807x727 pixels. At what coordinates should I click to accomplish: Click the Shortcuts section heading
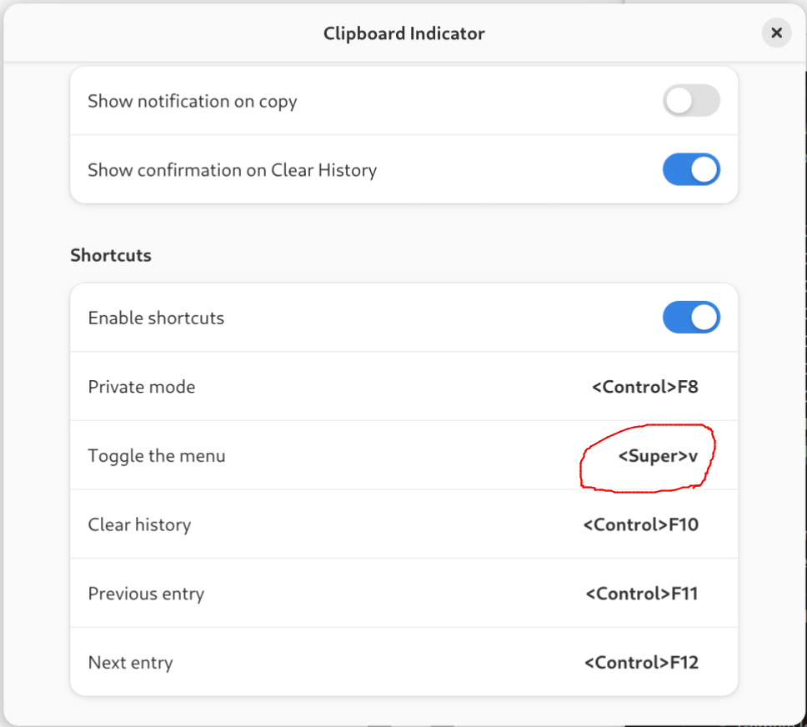111,255
